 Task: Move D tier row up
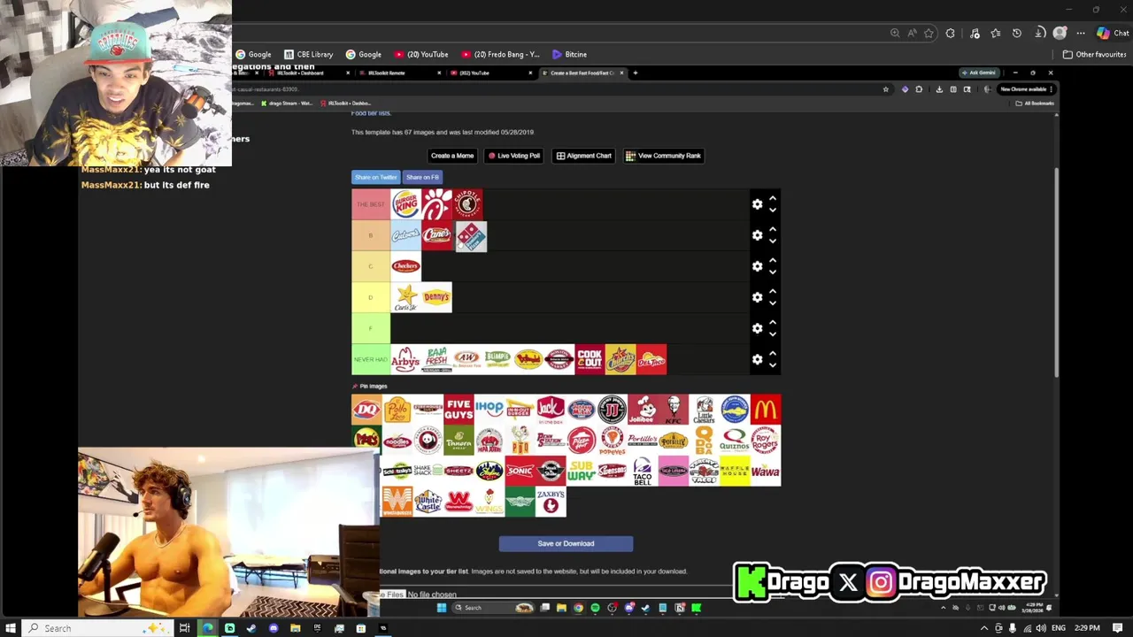tap(773, 291)
